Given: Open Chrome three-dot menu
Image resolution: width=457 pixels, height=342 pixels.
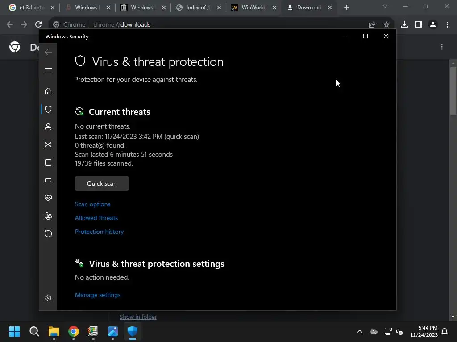Looking at the screenshot, I should tap(447, 24).
